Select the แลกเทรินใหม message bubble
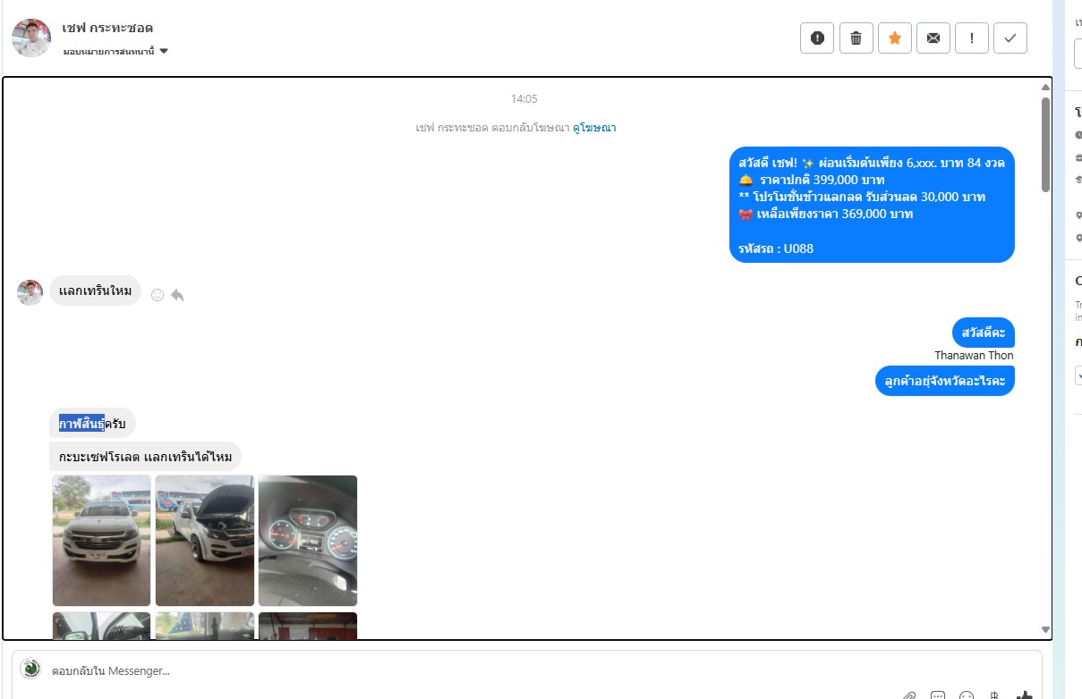 95,291
